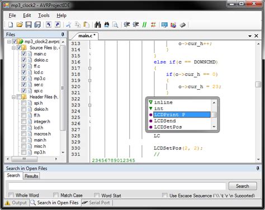The height and width of the screenshot is (210, 265).
Task: Uncheck the mp3.c checkbox
Action: click(x=23, y=79)
